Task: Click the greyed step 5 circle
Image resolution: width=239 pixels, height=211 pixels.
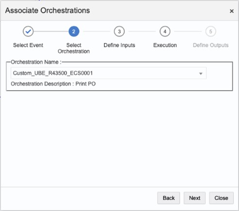Action: (x=211, y=31)
